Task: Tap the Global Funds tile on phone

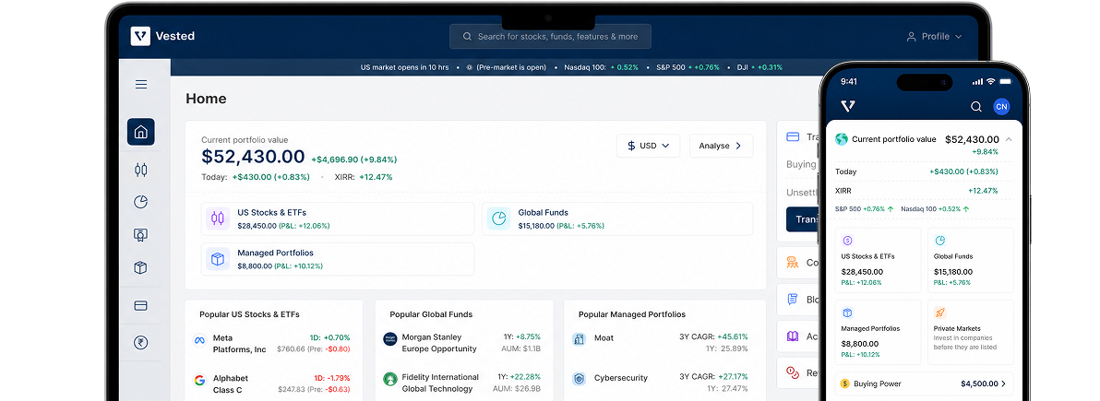Action: [x=970, y=260]
